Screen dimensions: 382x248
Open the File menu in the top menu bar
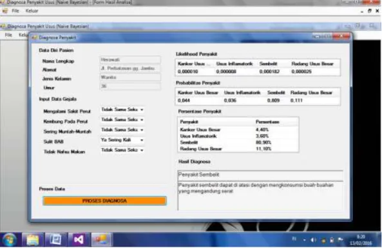15,11
